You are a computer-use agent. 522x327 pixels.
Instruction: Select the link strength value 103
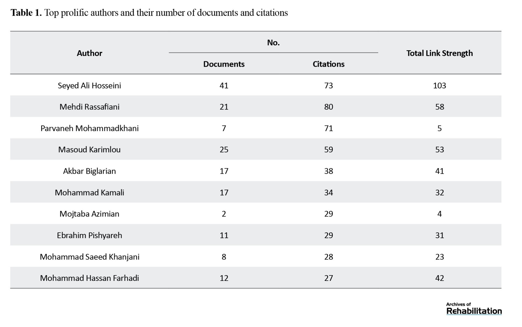click(440, 85)
